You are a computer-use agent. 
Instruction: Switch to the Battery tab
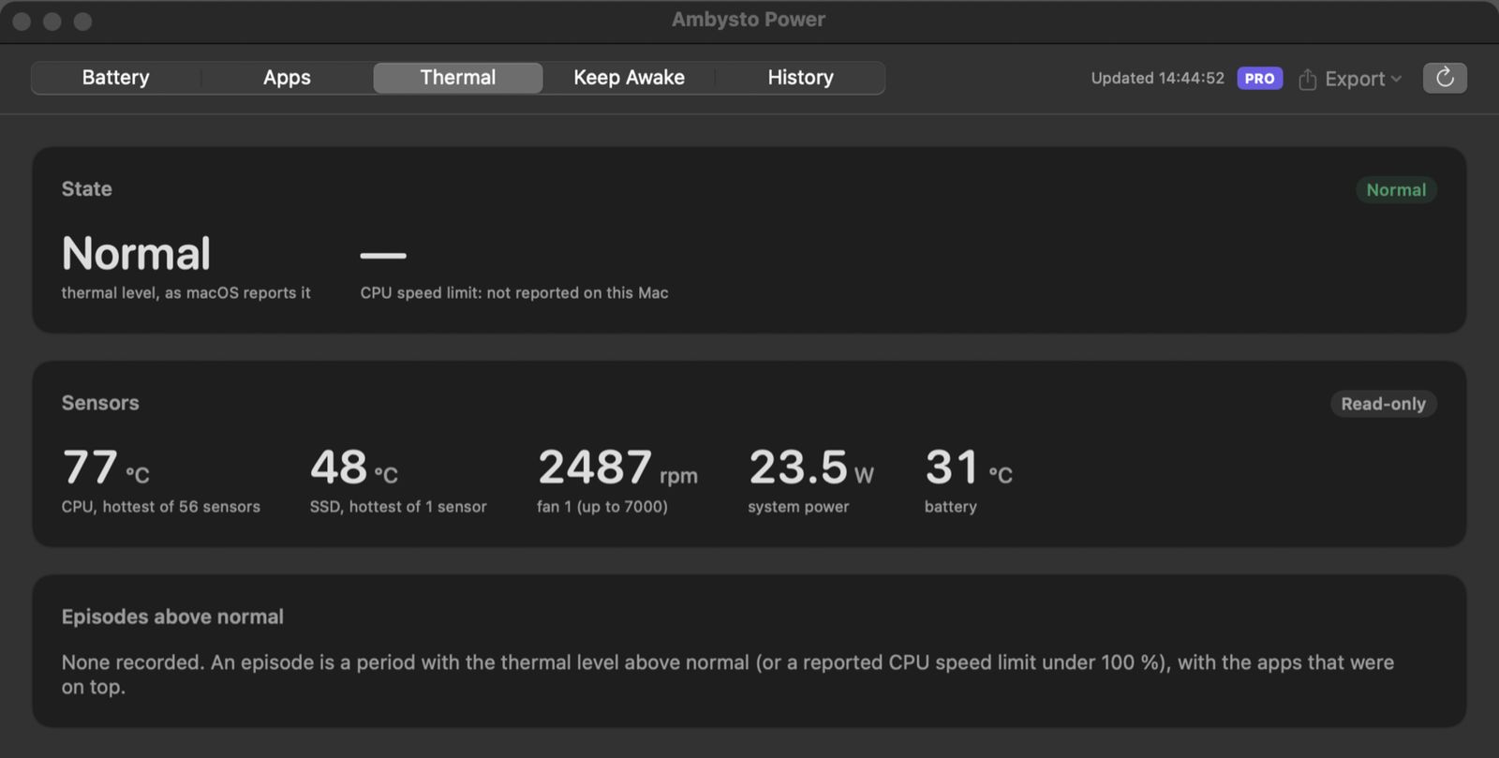[115, 78]
